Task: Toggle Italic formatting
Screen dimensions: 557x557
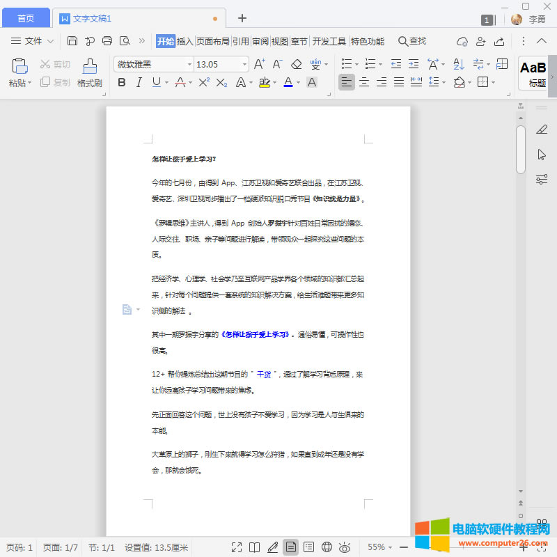Action: click(139, 82)
